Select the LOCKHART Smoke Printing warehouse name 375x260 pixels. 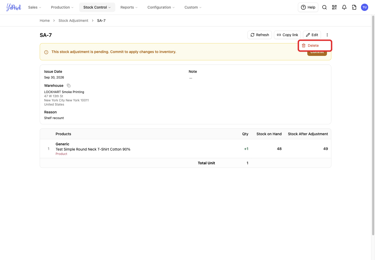(x=64, y=92)
